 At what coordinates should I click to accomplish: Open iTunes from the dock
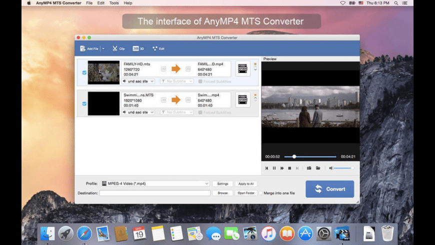pyautogui.click(x=268, y=233)
